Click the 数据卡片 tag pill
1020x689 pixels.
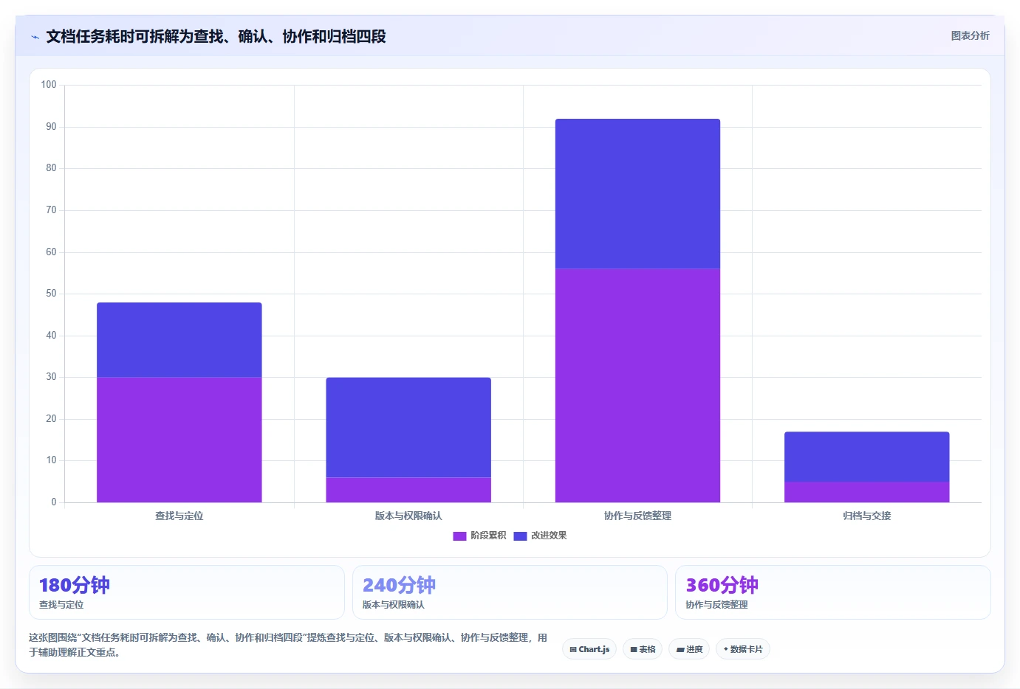(x=743, y=649)
